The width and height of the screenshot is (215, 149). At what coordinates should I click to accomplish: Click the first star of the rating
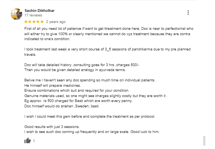point(26,22)
